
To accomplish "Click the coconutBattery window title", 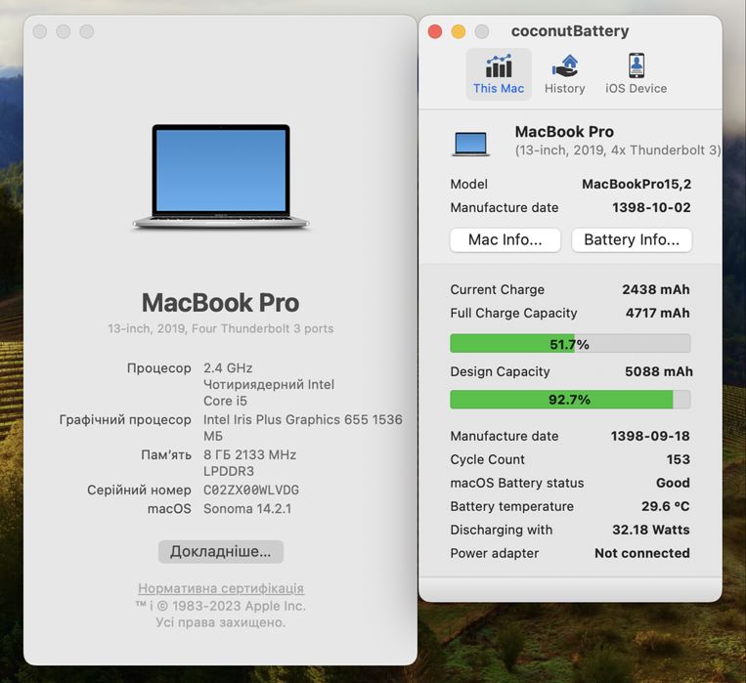I will (570, 31).
